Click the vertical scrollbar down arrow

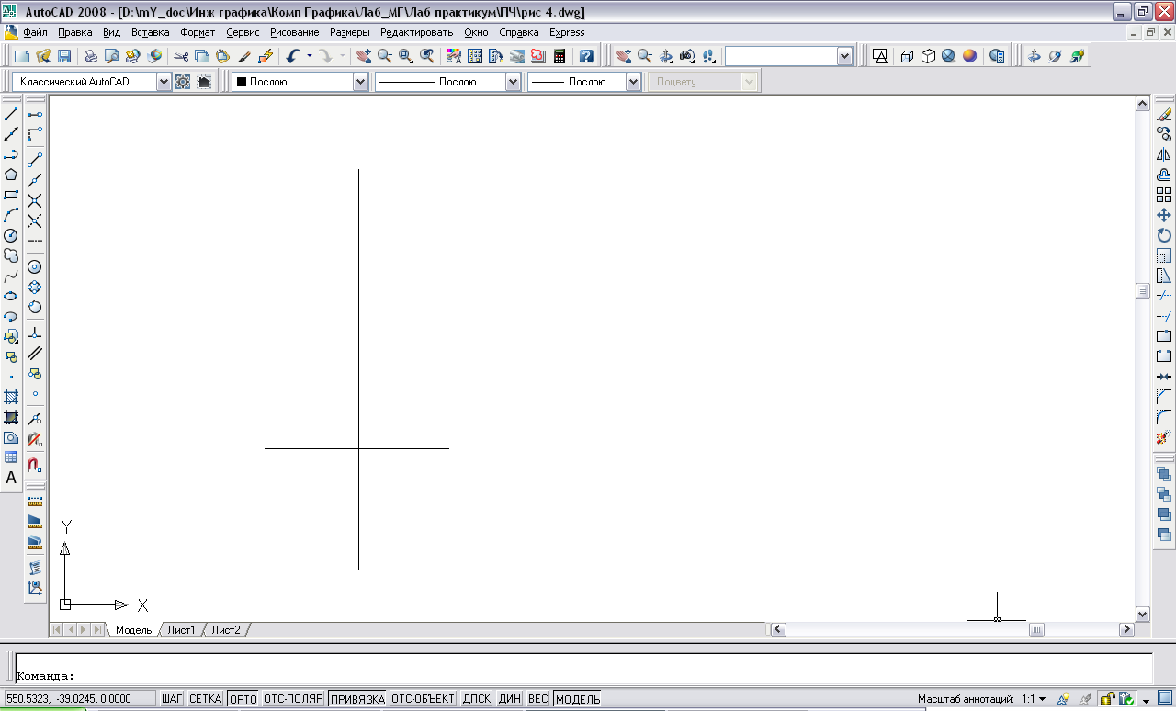[x=1143, y=614]
